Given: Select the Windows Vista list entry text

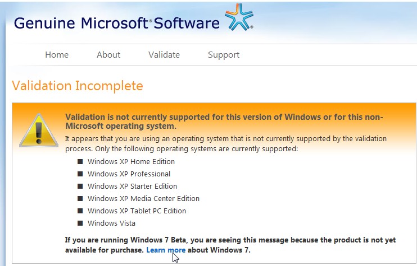Looking at the screenshot, I should 111,223.
